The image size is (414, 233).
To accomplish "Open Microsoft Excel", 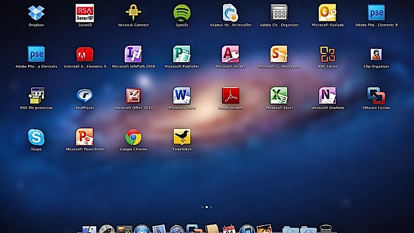I will (279, 95).
